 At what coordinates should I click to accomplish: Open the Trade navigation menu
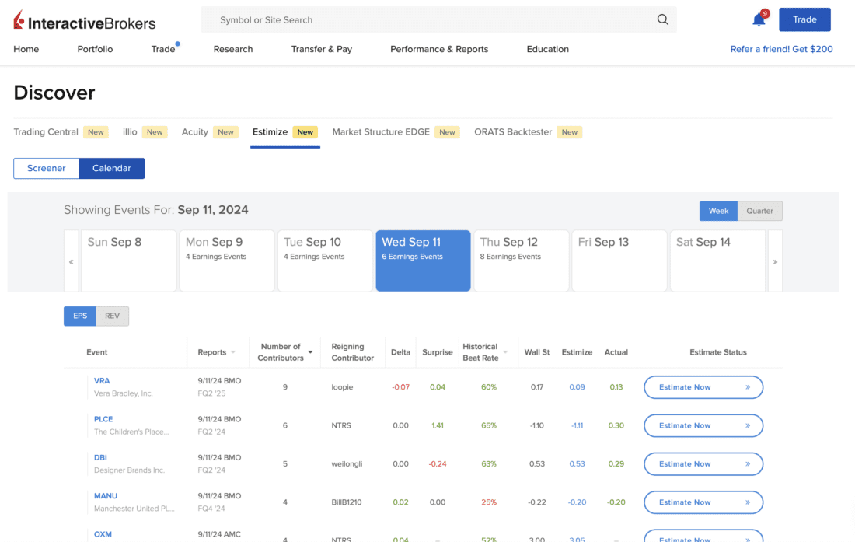(163, 49)
